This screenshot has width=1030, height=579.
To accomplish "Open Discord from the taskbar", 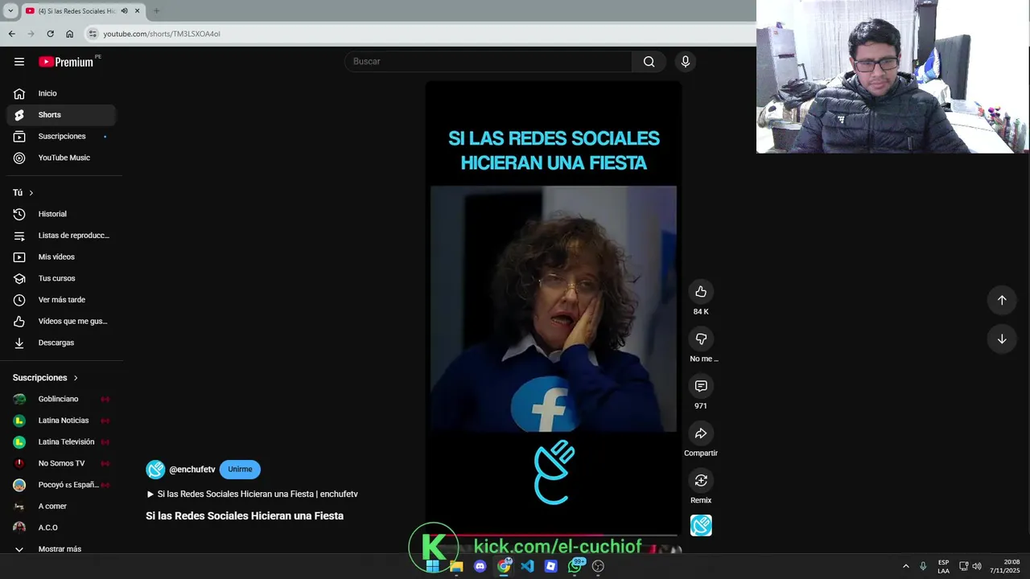I will [480, 566].
